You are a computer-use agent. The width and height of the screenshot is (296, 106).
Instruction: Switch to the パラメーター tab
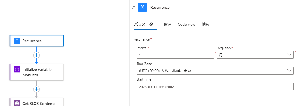coord(145,24)
